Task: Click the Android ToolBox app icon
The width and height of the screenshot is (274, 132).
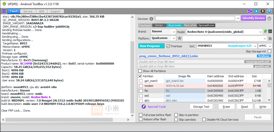Action: coord(4,4)
